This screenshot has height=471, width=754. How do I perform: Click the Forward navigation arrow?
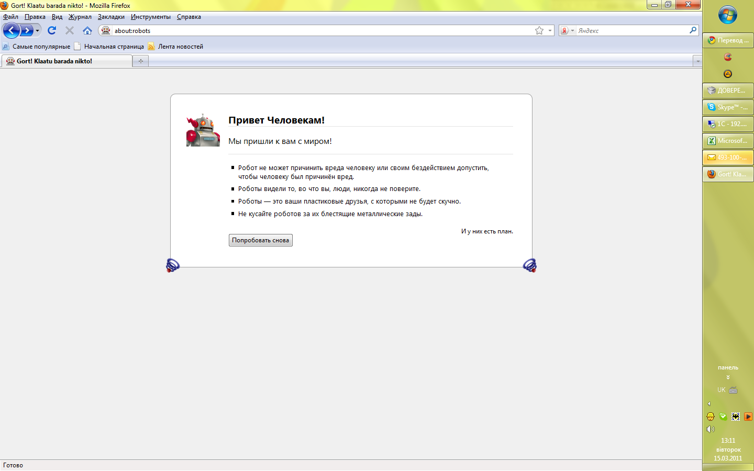[x=26, y=30]
